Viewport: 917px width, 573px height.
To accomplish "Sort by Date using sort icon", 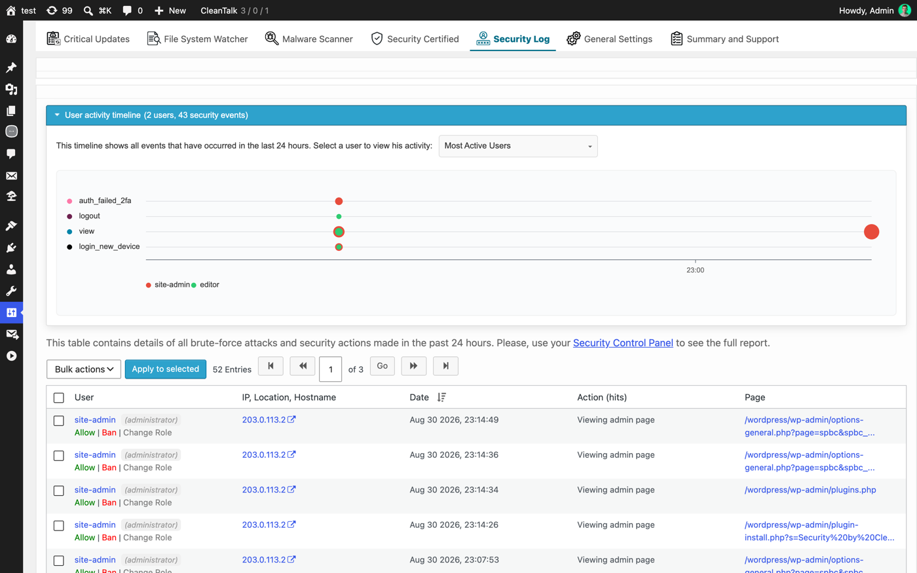I will tap(441, 397).
